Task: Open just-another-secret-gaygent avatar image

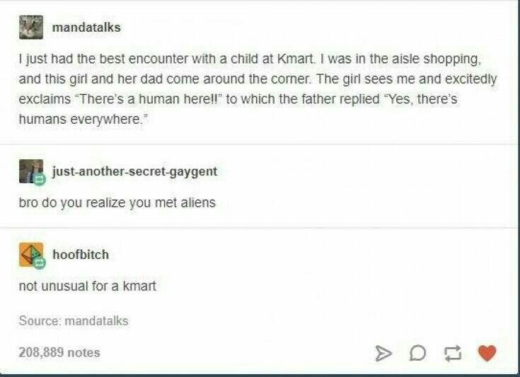Action: [x=31, y=171]
